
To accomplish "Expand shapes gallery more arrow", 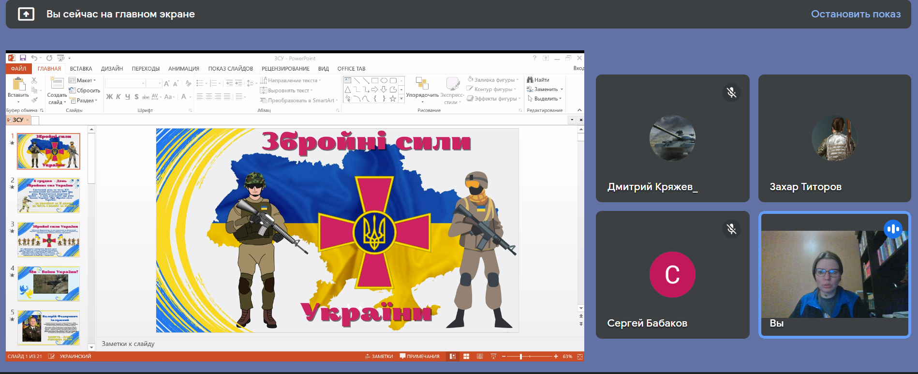I will (x=401, y=99).
